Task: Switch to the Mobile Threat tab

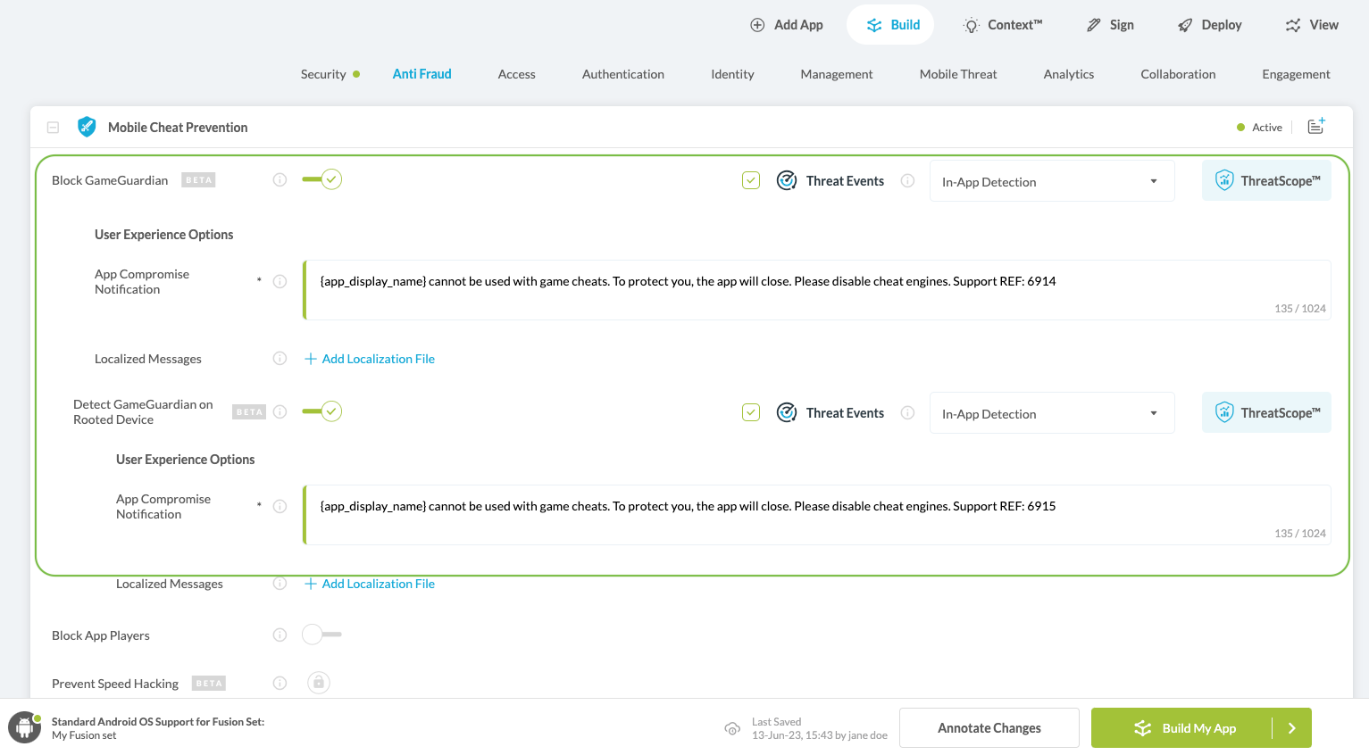Action: point(957,74)
